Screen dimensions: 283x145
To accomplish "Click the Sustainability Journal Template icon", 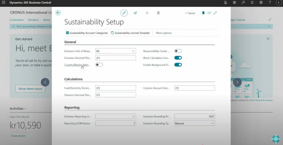I will [x=112, y=33].
